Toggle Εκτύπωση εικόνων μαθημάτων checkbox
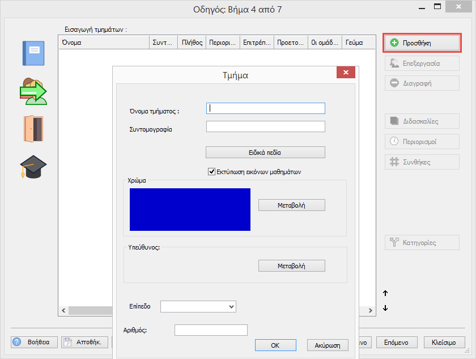The width and height of the screenshot is (476, 359). pyautogui.click(x=212, y=171)
